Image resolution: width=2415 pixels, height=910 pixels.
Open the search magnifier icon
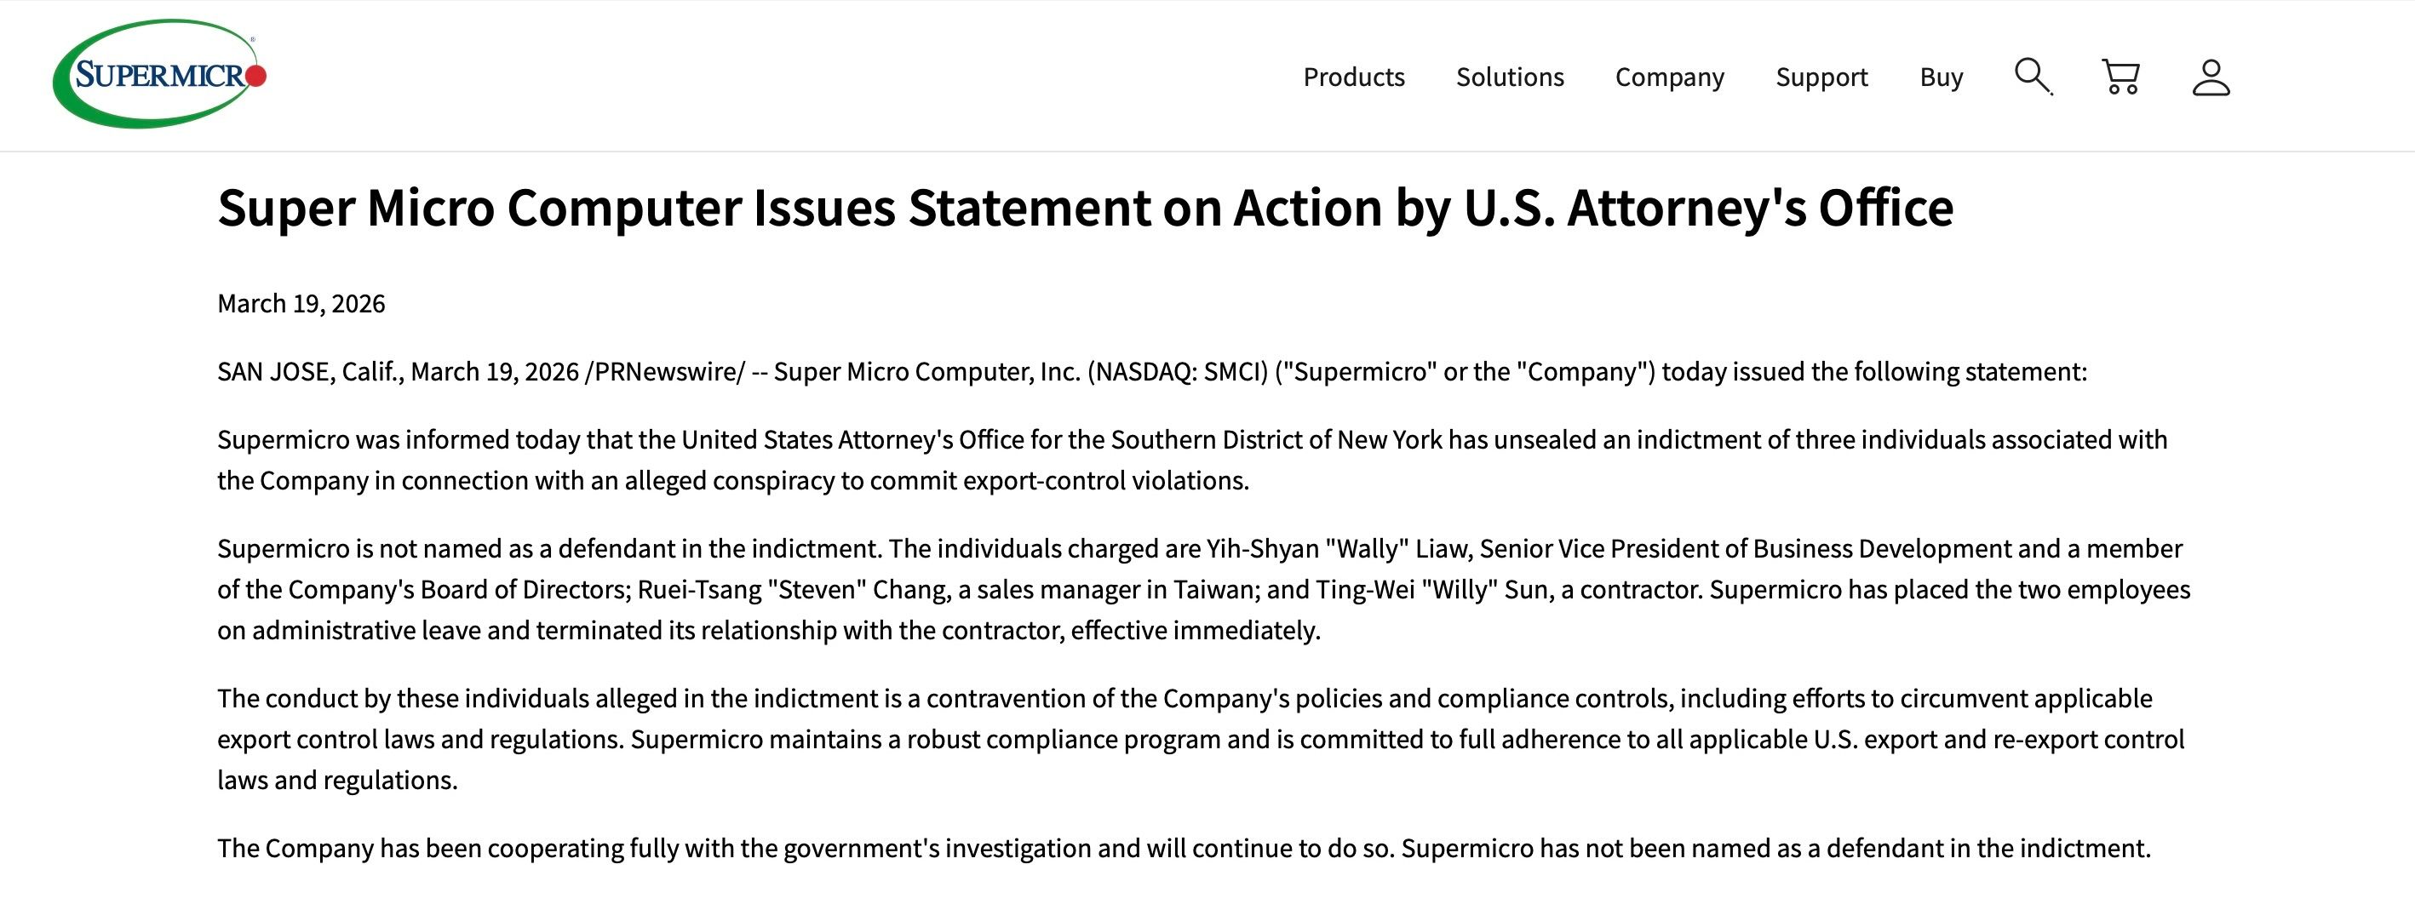pos(2034,77)
